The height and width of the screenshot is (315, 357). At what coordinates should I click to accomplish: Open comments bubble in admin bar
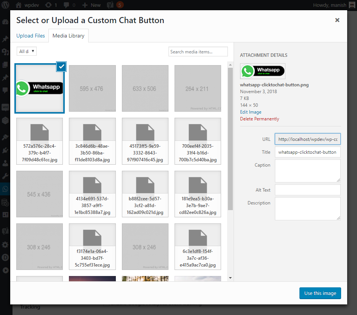point(67,5)
